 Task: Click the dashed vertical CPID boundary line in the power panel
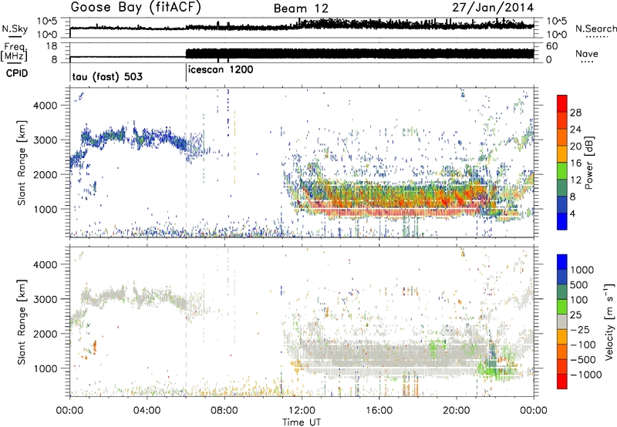click(186, 161)
